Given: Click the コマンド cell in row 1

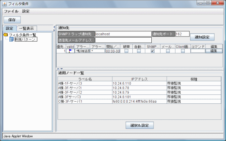Looking at the screenshot, I should click(x=198, y=51).
